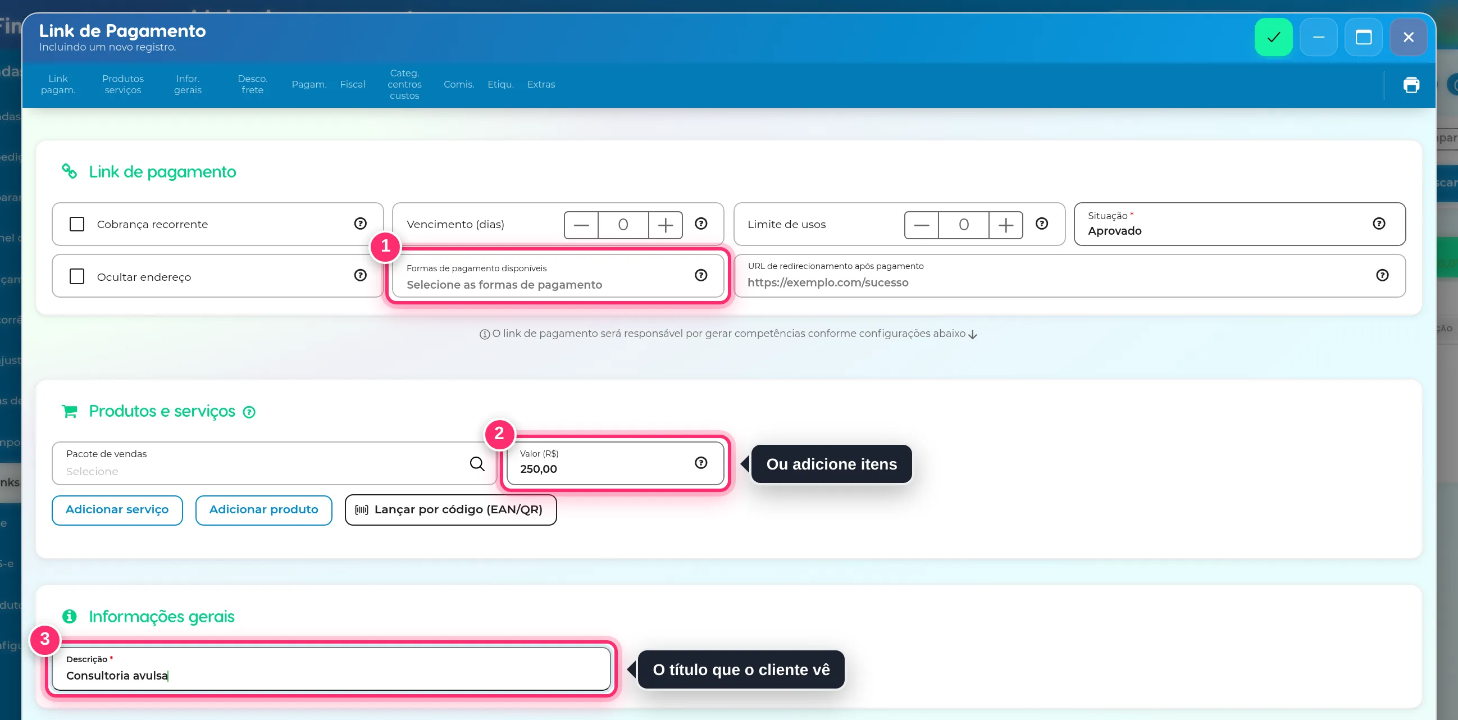Focus the Descrição field with Consultoria avulsa
1458x720 pixels.
(331, 669)
